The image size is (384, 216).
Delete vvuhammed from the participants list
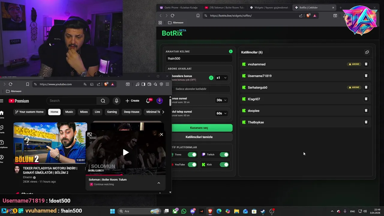[366, 64]
